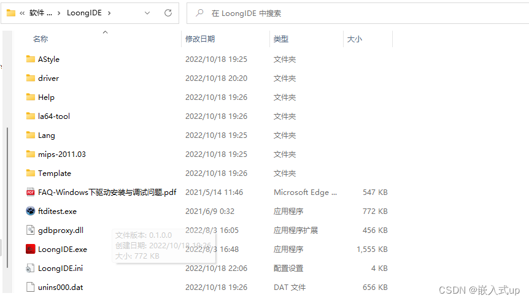Screen dimensions: 529x301
Task: Expand the chevron after 软件 breadcrumb
Action: [59, 13]
